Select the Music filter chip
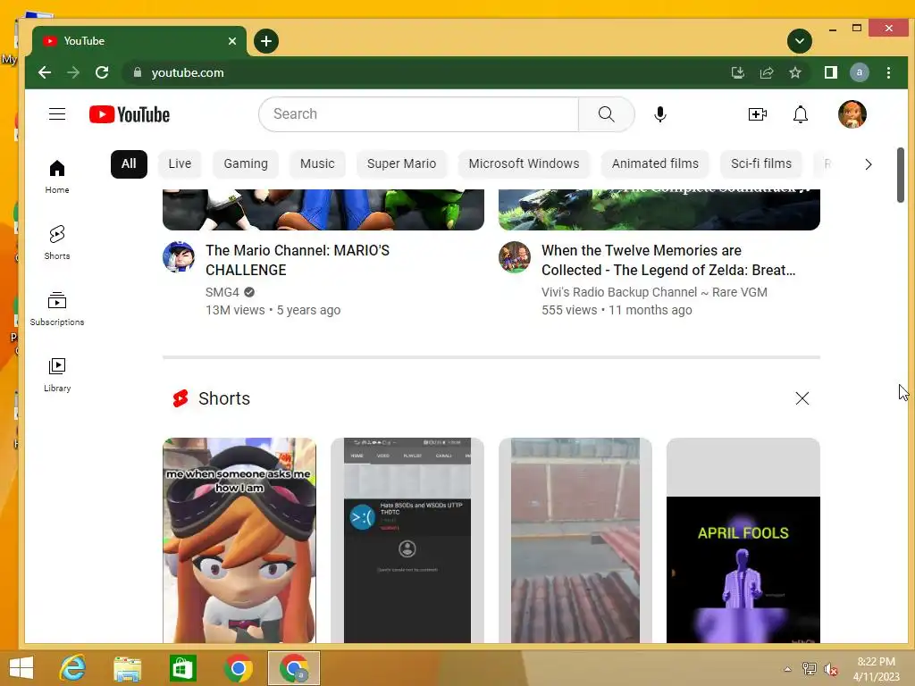The height and width of the screenshot is (686, 915). click(317, 164)
